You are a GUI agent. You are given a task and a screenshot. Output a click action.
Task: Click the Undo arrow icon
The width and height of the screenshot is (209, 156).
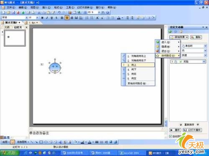pos(59,12)
